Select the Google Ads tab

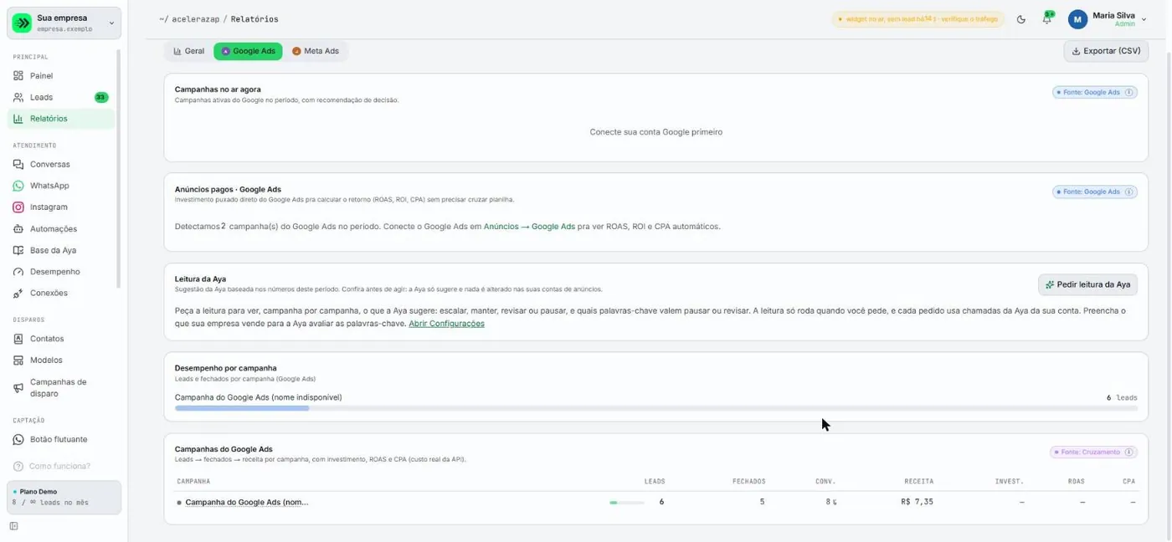[248, 51]
